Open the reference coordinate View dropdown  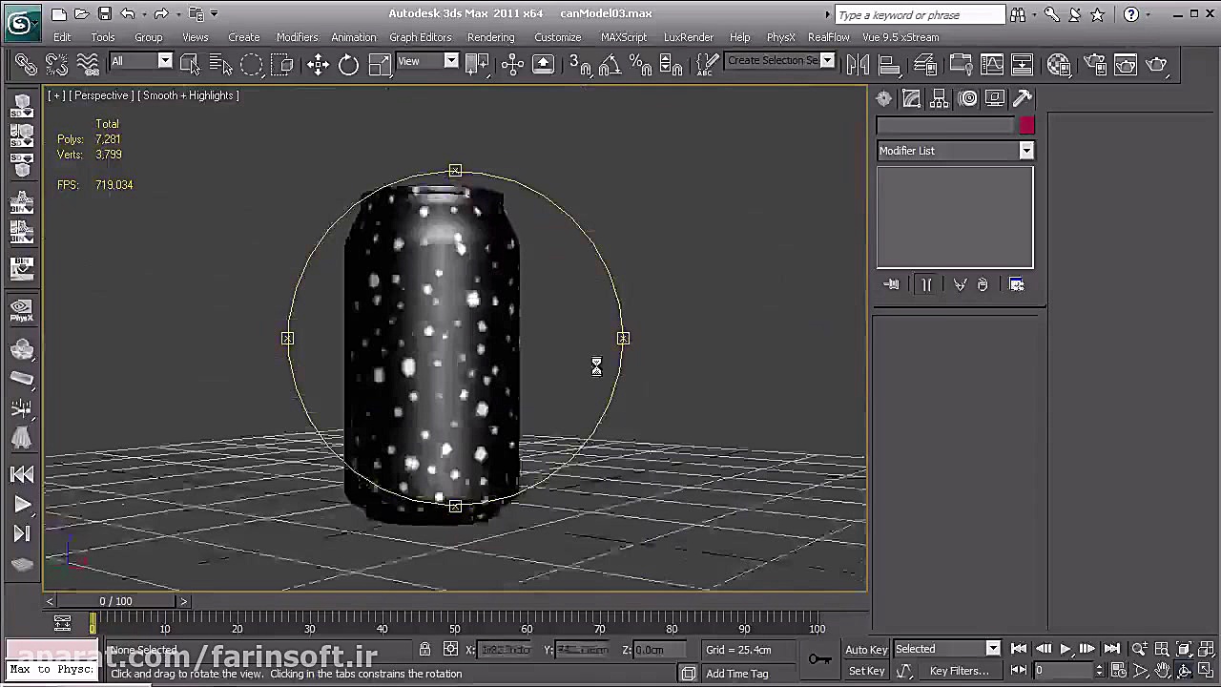tap(450, 61)
